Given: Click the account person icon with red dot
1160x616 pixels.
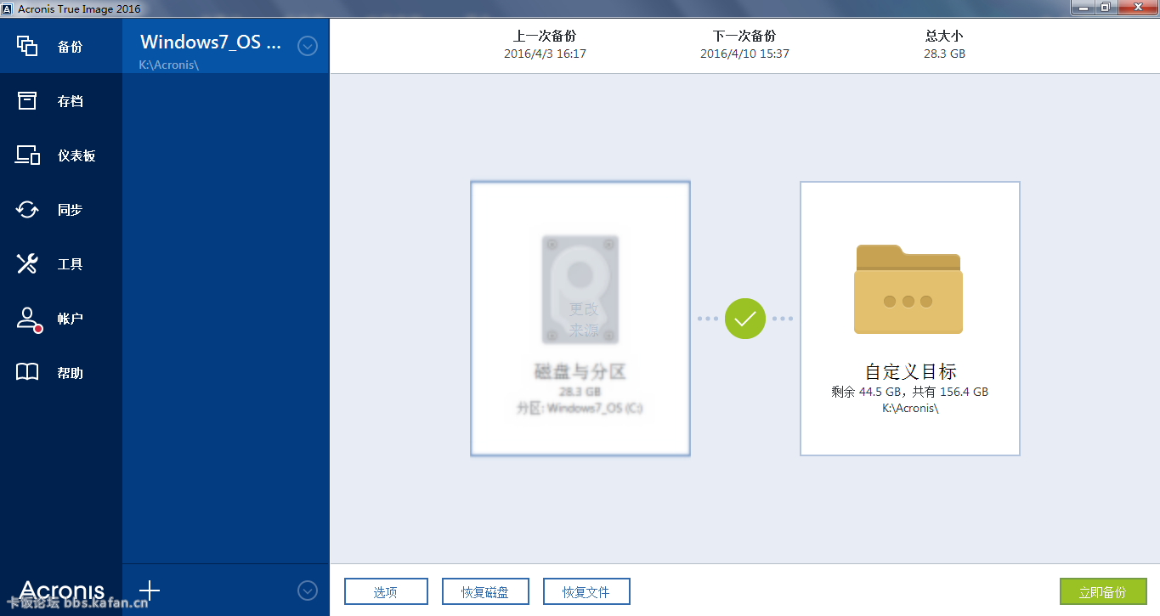Looking at the screenshot, I should click(29, 319).
